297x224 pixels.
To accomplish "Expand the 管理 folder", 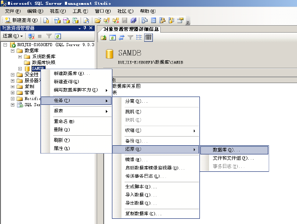I will click(13, 93).
